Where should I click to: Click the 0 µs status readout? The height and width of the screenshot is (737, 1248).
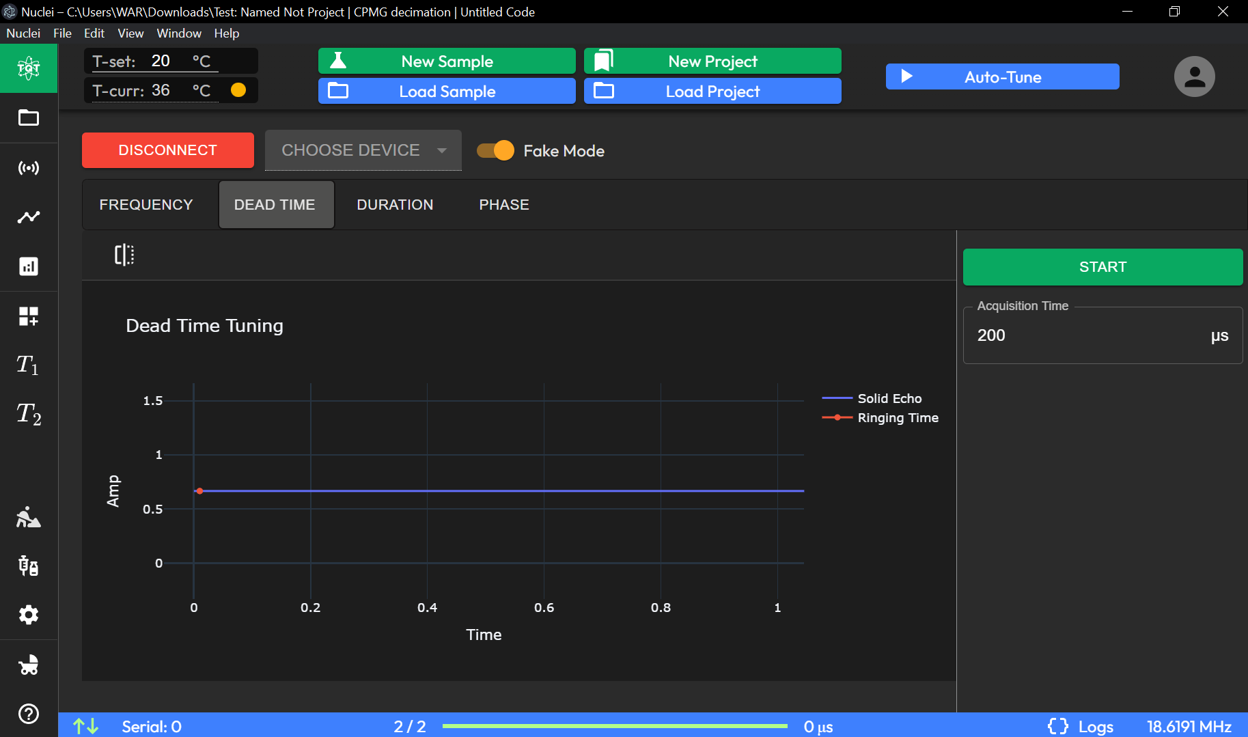tap(818, 727)
